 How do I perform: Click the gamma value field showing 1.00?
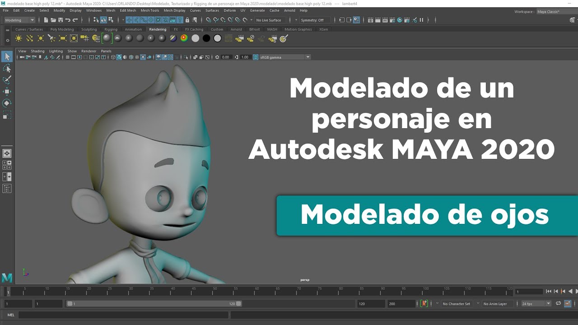pos(245,57)
